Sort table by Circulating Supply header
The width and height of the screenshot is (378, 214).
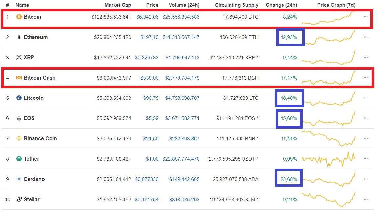click(x=237, y=5)
